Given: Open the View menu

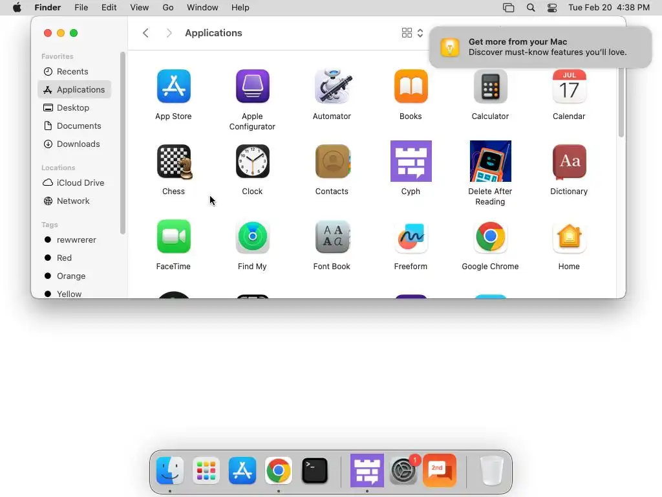Looking at the screenshot, I should [x=140, y=8].
